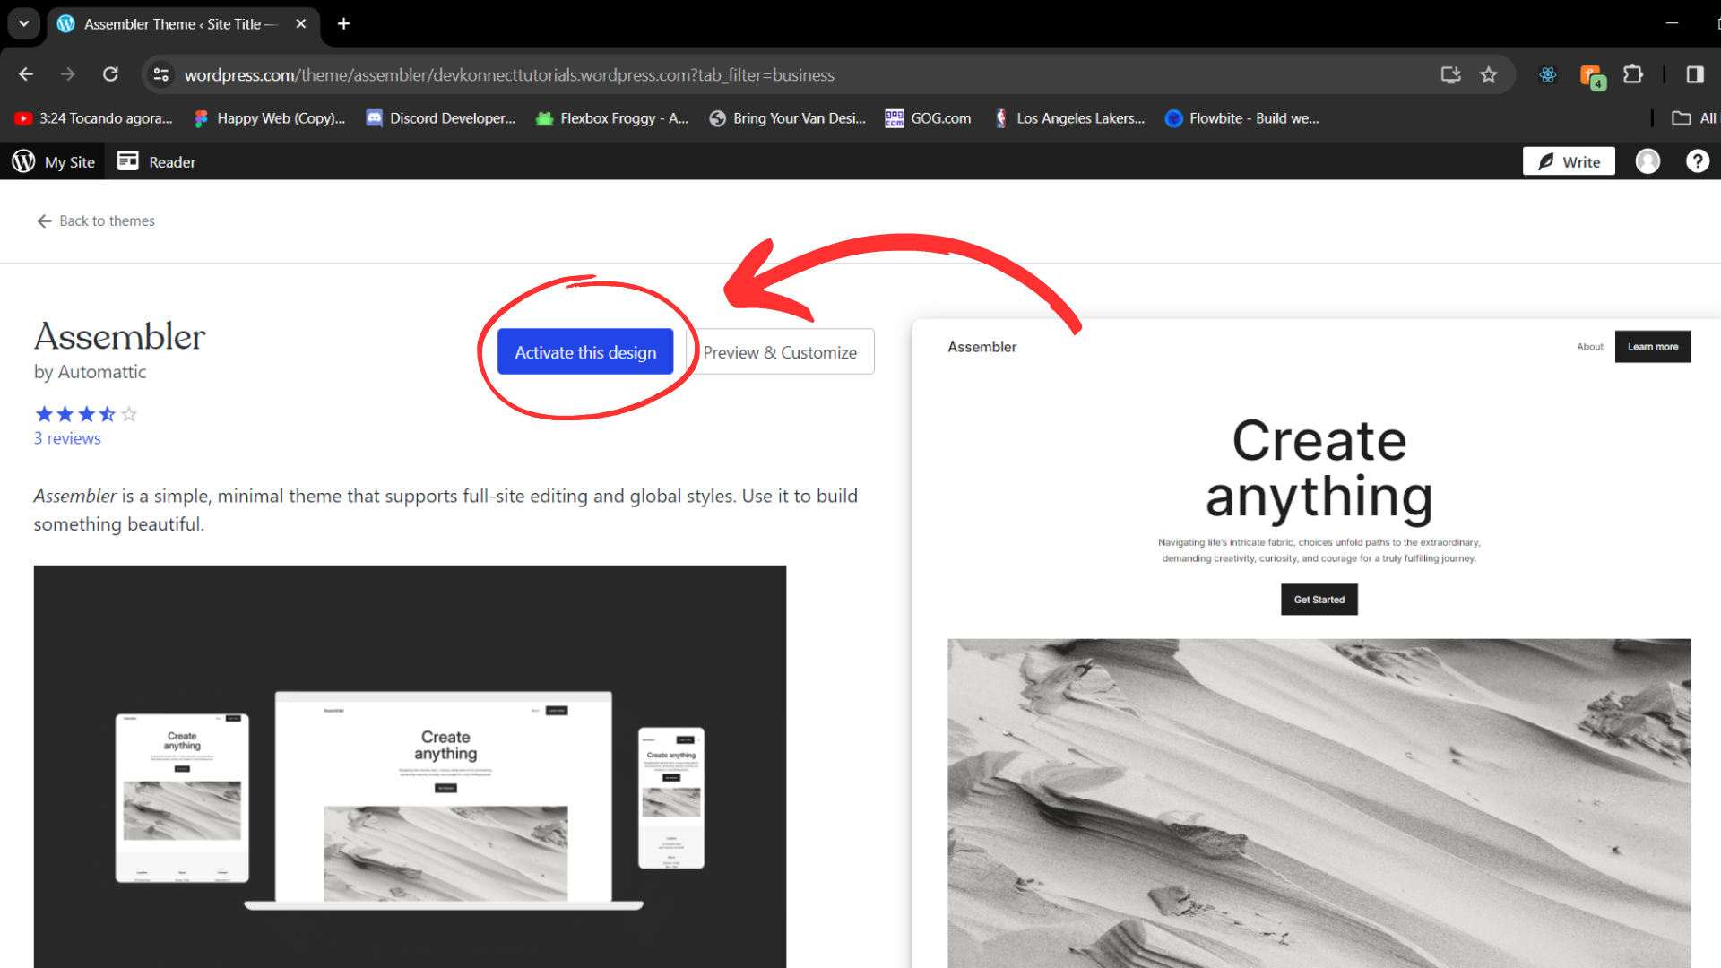Select the Assembler Theme browser tab
This screenshot has width=1721, height=968.
tap(181, 24)
